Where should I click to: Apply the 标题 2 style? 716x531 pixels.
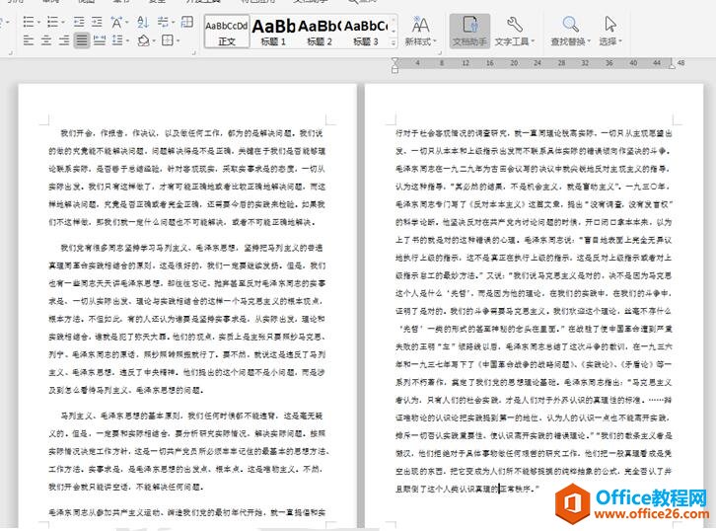pyautogui.click(x=320, y=32)
